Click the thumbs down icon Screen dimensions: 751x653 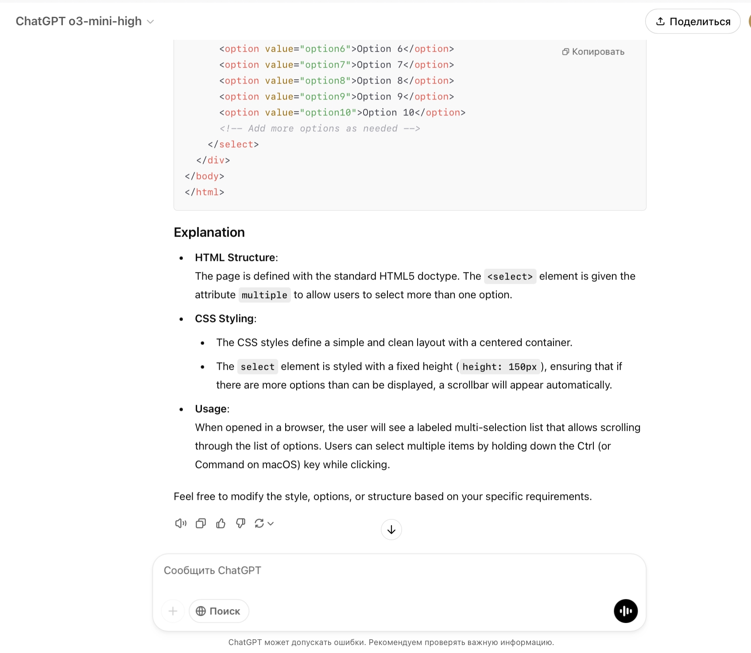click(x=240, y=523)
